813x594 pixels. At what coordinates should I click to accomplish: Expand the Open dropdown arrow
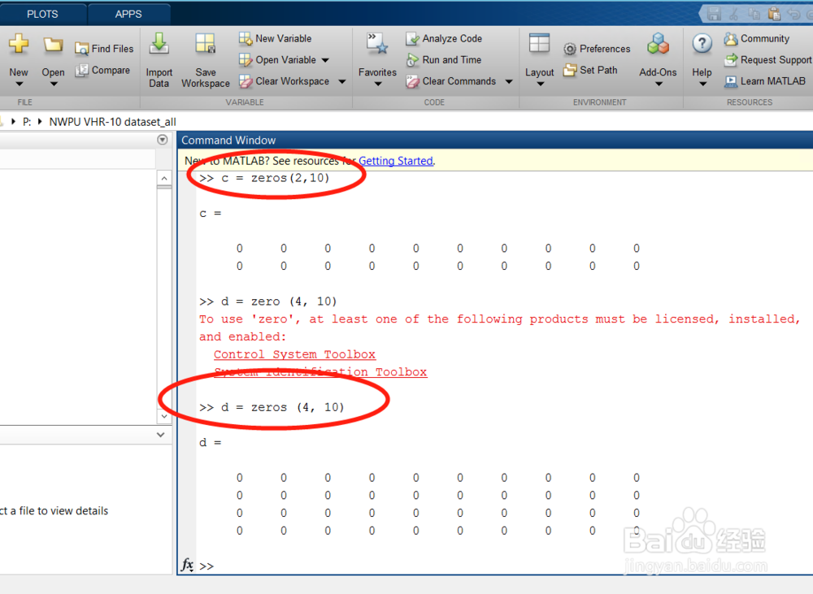pos(53,84)
